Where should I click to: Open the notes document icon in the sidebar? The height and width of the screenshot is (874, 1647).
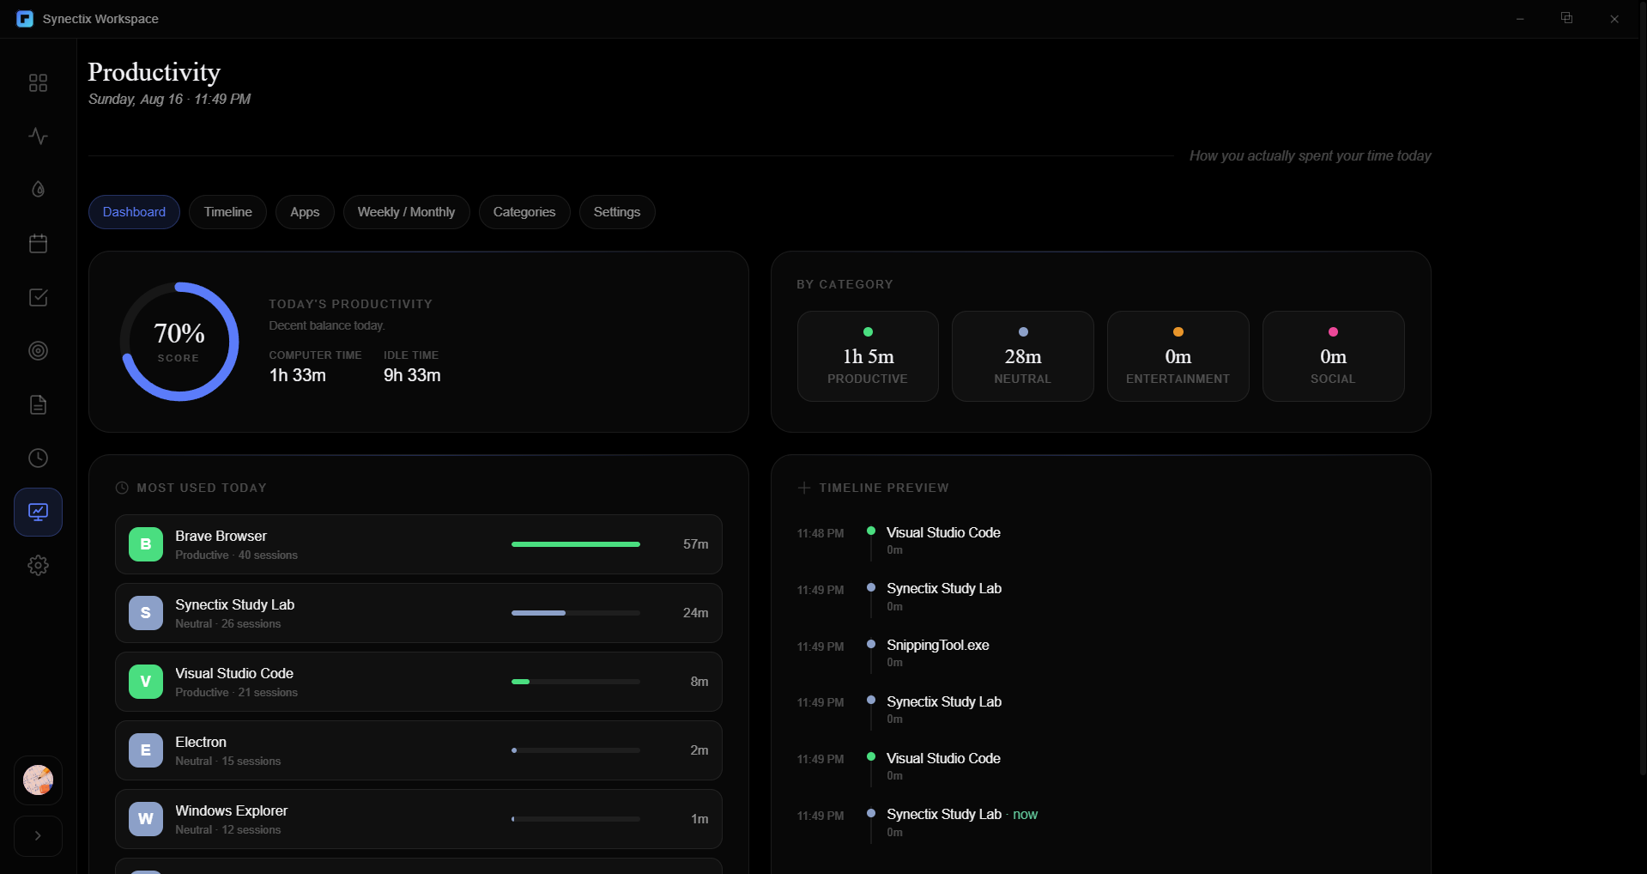(x=38, y=404)
